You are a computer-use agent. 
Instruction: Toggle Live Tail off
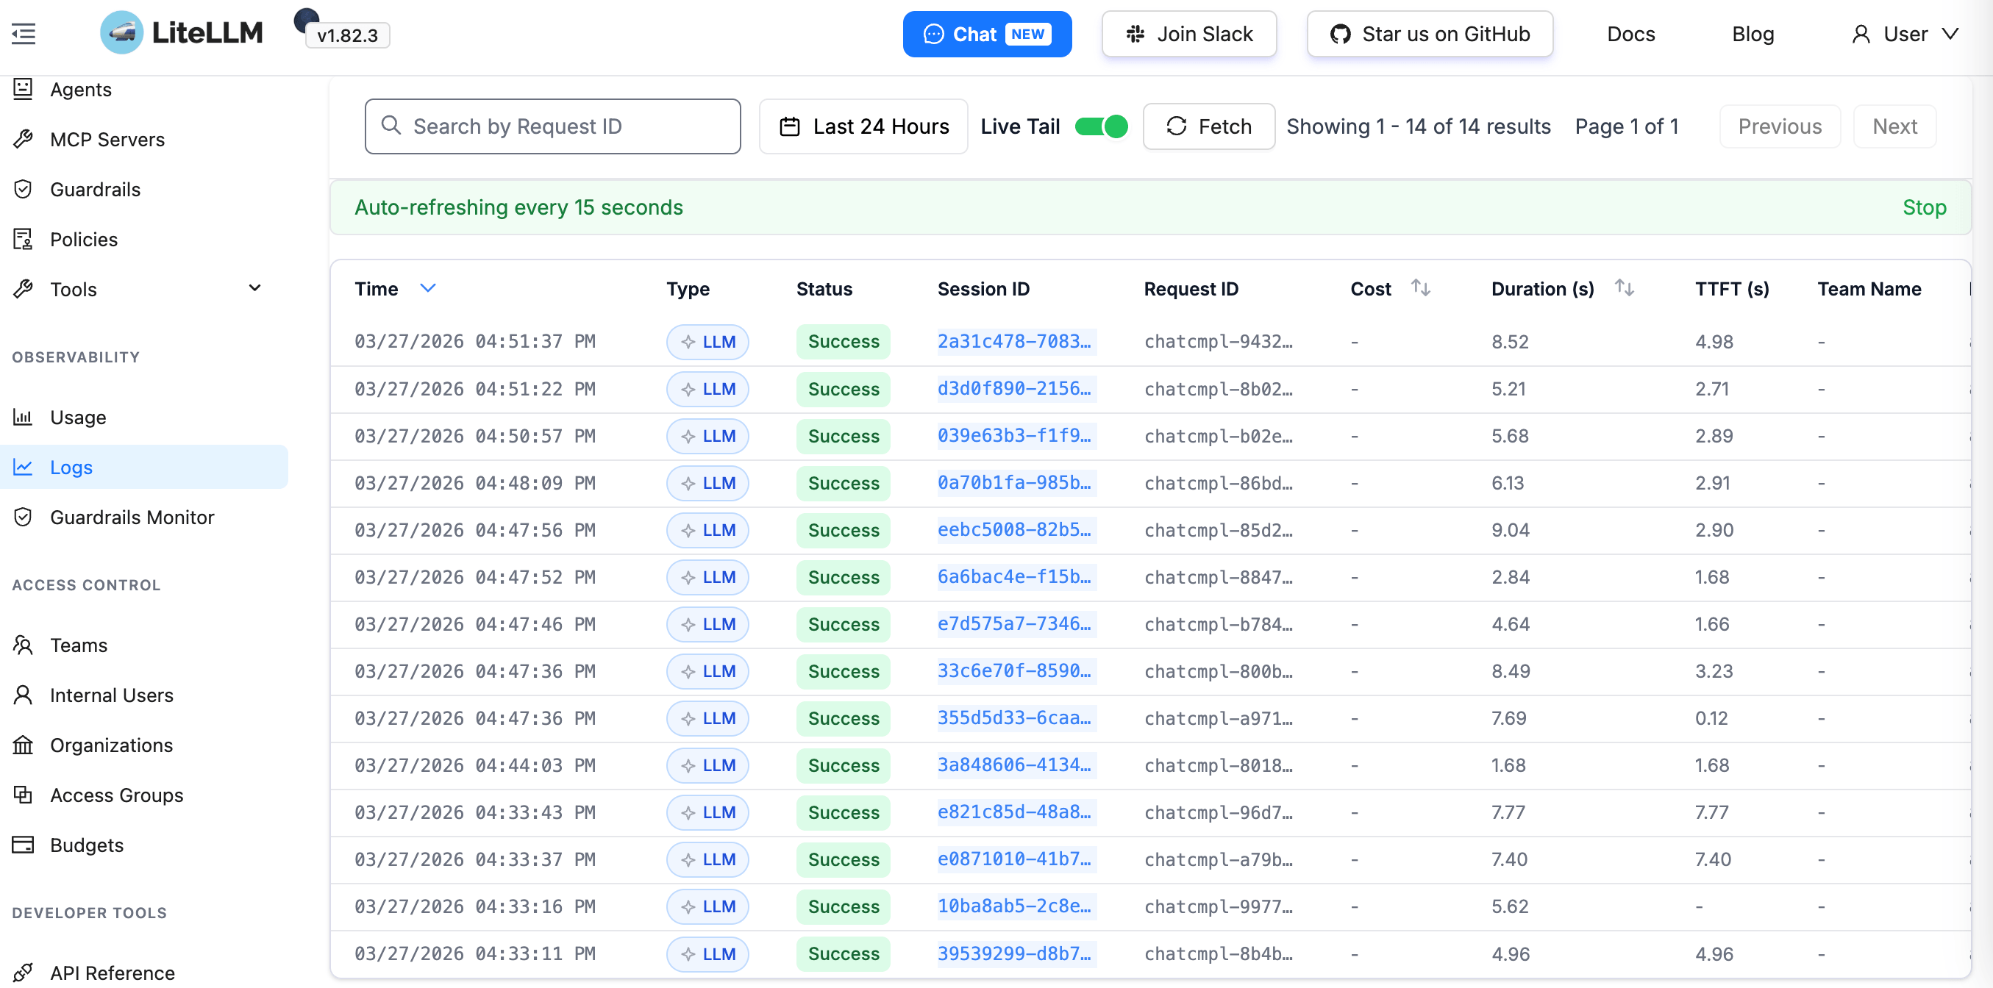(x=1101, y=126)
